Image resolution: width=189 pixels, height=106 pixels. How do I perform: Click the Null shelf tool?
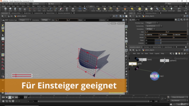pyautogui.click(x=30, y=9)
